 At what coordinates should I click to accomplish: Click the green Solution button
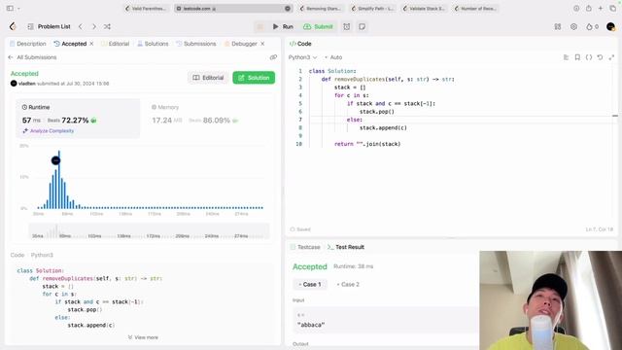coord(254,78)
